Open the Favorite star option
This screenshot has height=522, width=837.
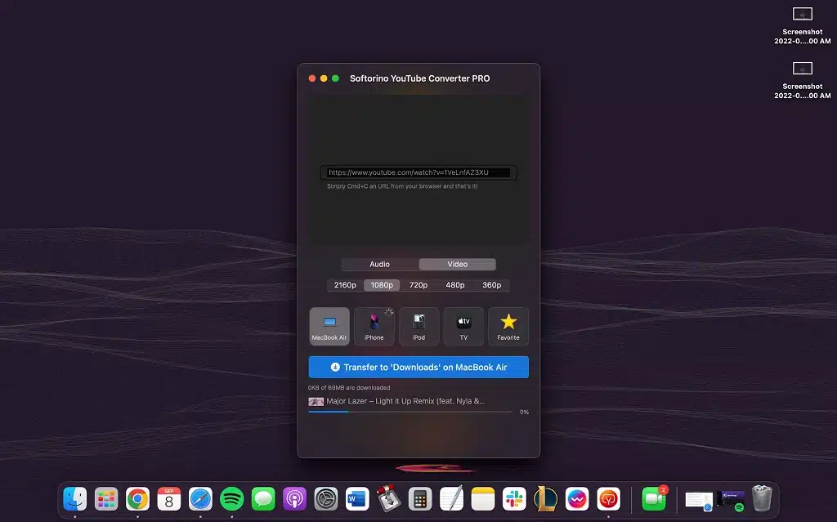(508, 326)
